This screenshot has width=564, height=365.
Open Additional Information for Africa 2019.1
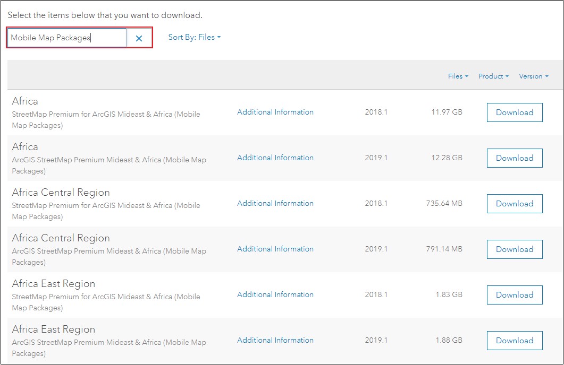pyautogui.click(x=275, y=158)
